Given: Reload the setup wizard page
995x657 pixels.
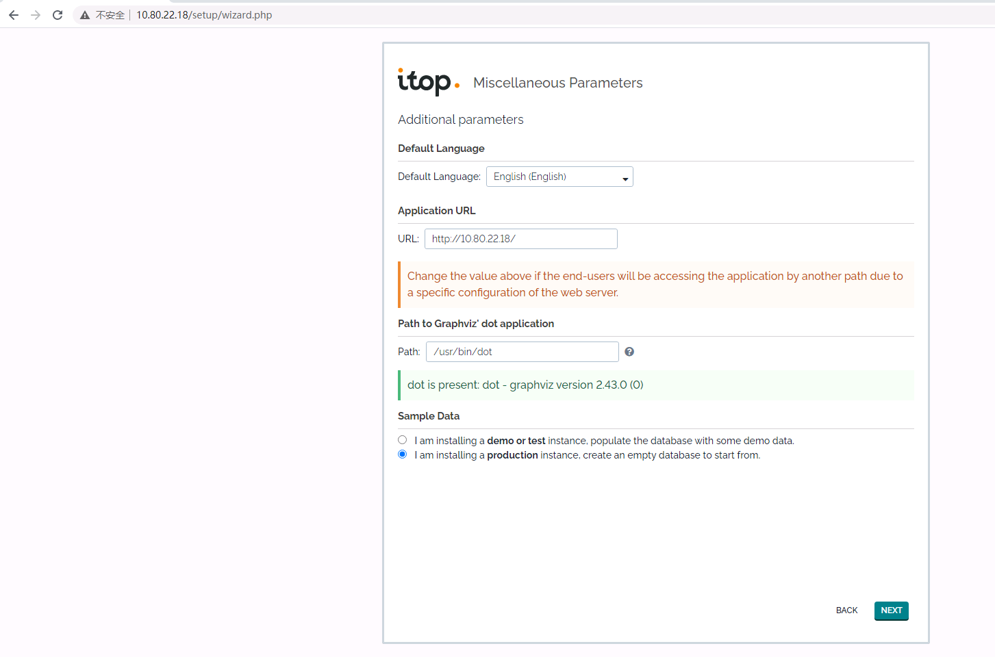Looking at the screenshot, I should (x=58, y=15).
